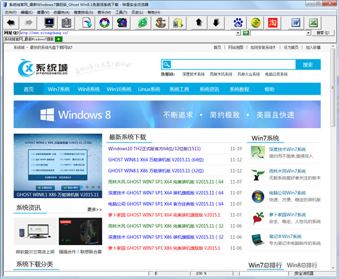Click the black down arrow toolbar icon
The height and width of the screenshot is (279, 339).
point(216,23)
